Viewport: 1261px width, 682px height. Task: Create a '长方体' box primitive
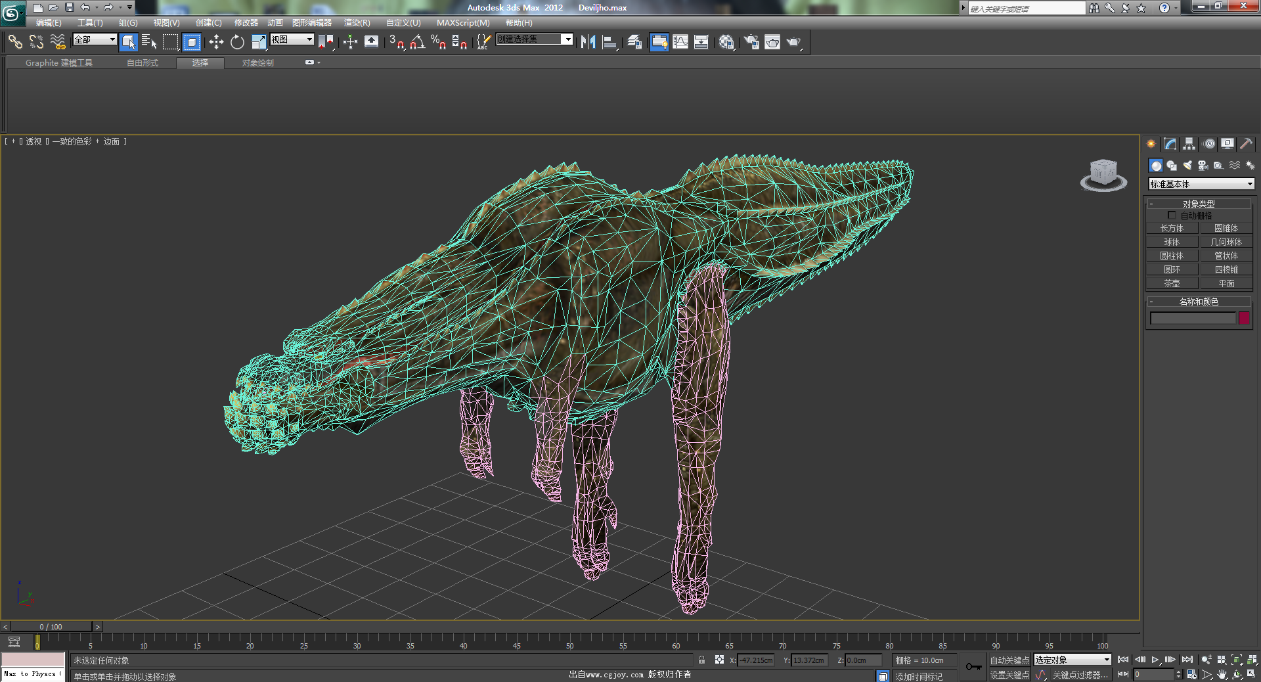point(1172,228)
